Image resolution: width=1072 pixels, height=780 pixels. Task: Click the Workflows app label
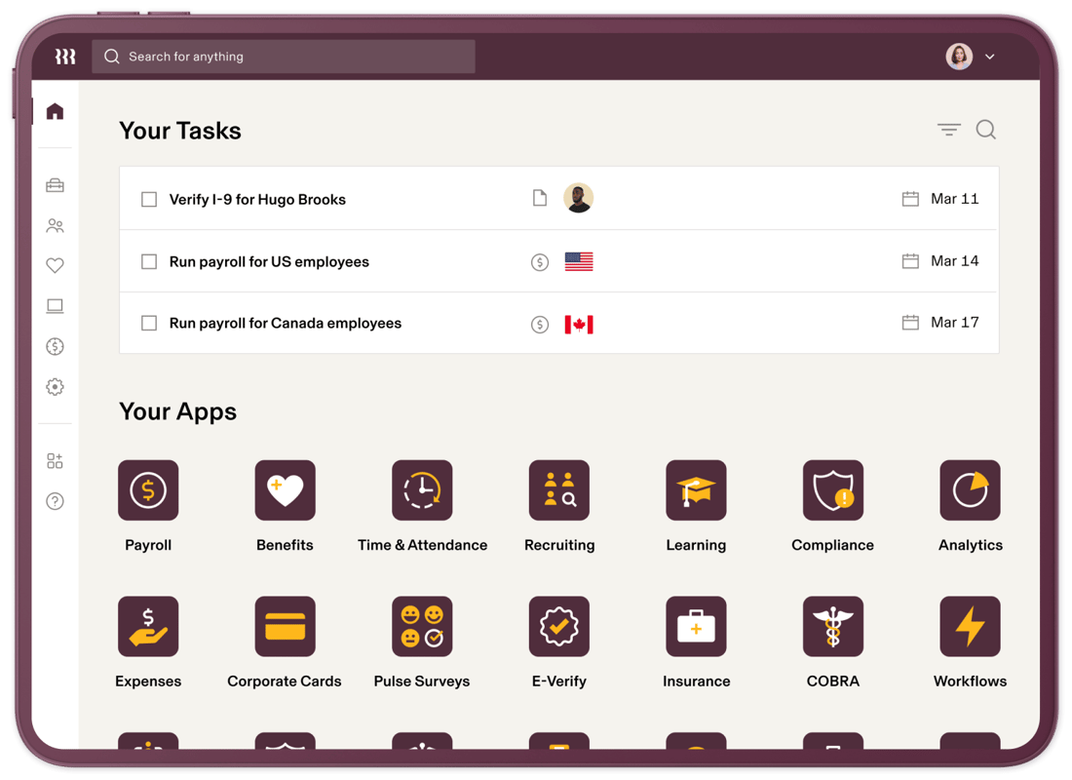970,681
